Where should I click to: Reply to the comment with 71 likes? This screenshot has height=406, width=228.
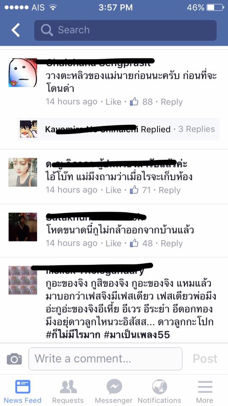click(170, 190)
